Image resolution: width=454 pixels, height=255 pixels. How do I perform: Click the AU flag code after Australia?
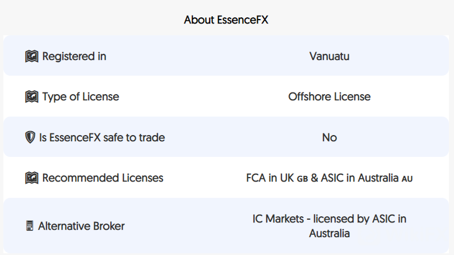click(x=407, y=179)
